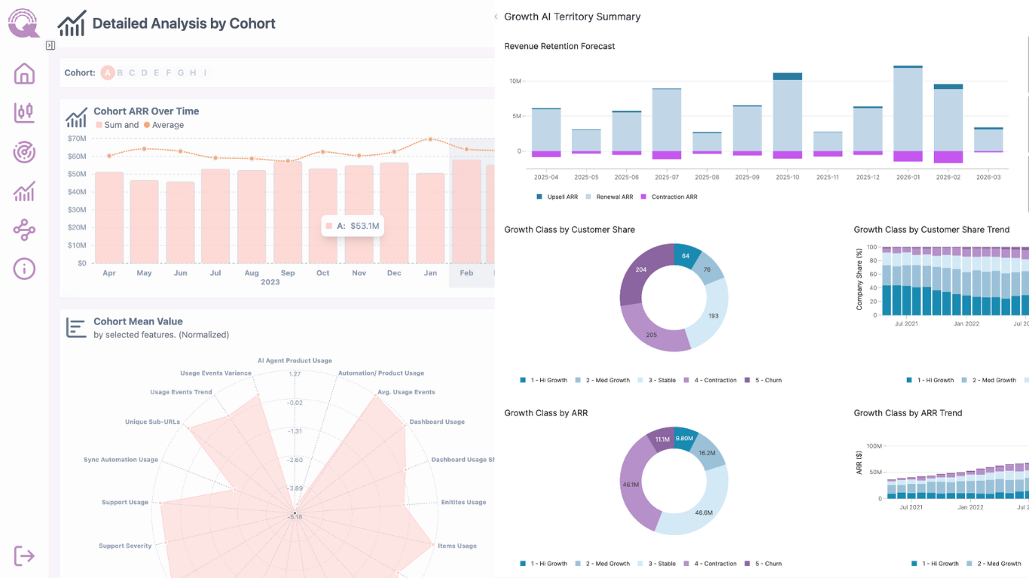Toggle the Sum legend entry in Cohort ARR chart

(x=117, y=125)
